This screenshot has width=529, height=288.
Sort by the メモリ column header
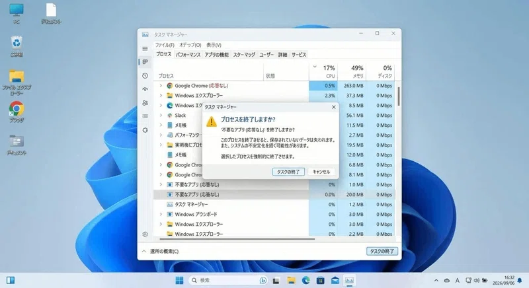352,72
